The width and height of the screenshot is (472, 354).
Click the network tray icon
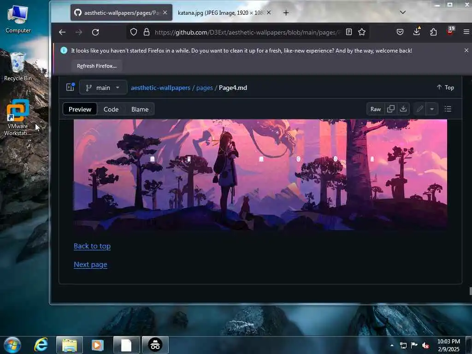tap(403, 345)
